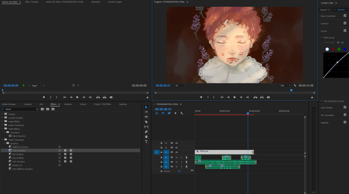Toggle Linked Selection in timeline
The width and height of the screenshot is (349, 194).
[x=169, y=113]
